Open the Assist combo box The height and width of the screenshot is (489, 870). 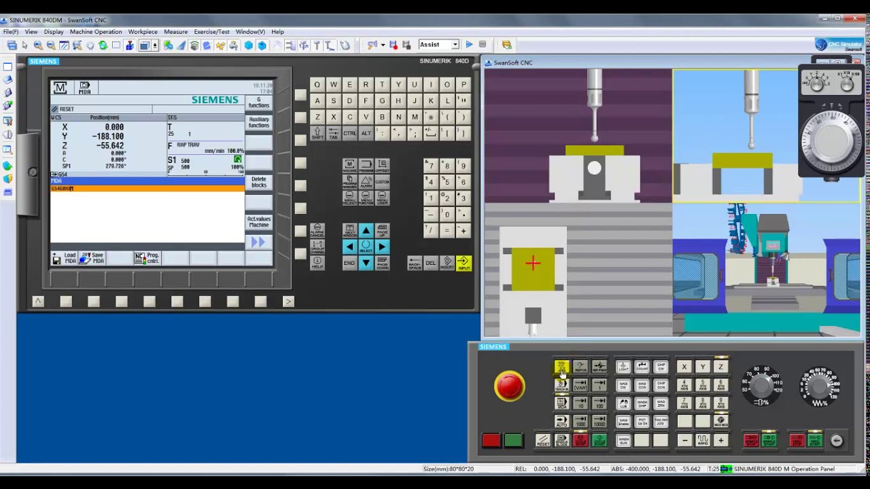tap(438, 45)
